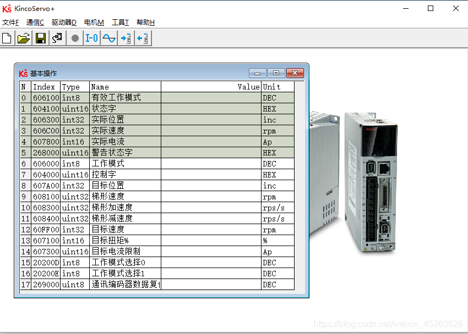The image size is (468, 334).
Task: Open the 帮助H menu
Action: click(x=146, y=23)
